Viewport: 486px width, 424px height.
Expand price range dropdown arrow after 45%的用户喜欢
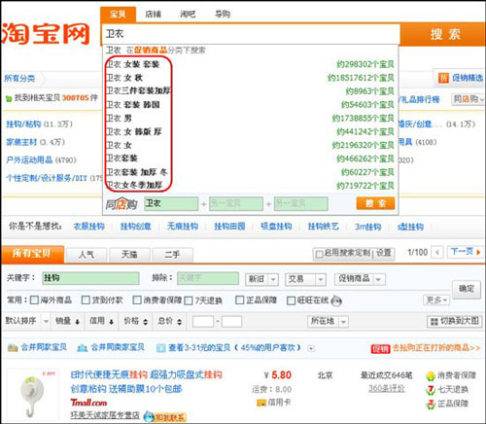pos(311,348)
